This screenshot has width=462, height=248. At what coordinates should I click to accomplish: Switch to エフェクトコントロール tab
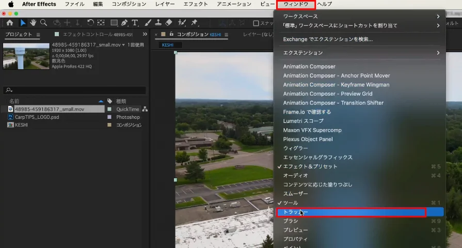coord(98,35)
